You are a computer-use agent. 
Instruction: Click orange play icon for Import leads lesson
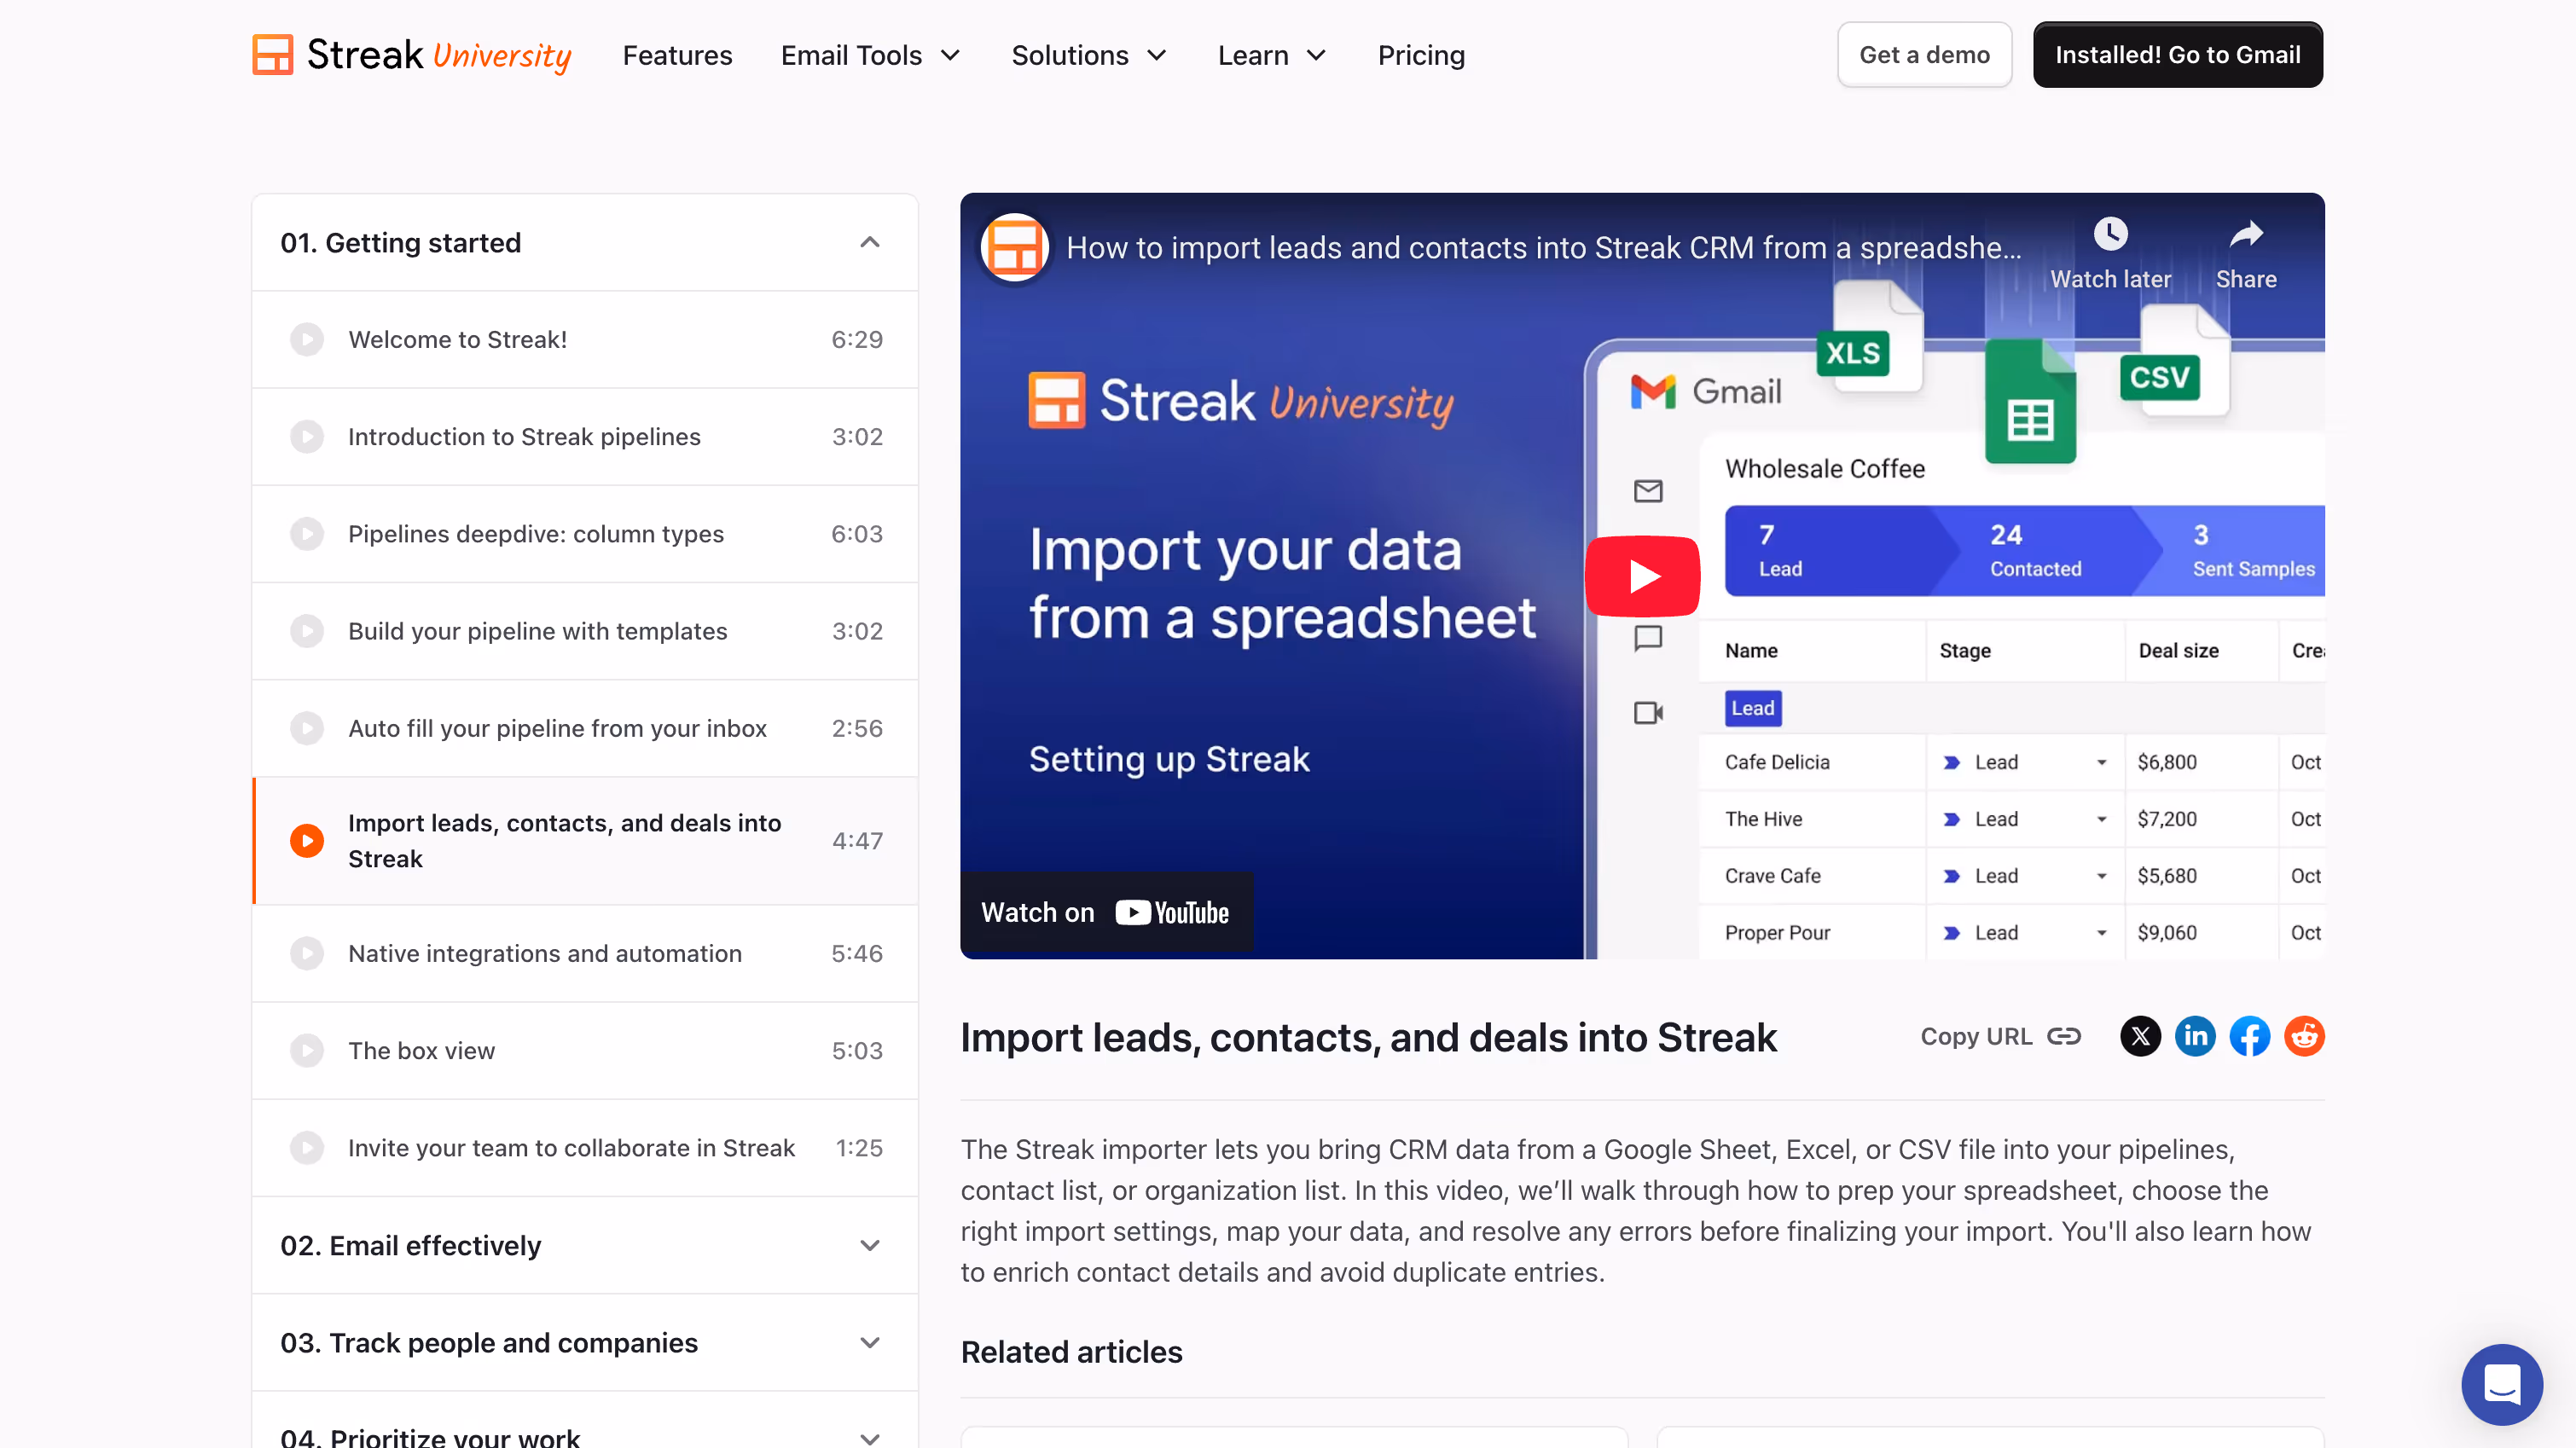tap(307, 840)
